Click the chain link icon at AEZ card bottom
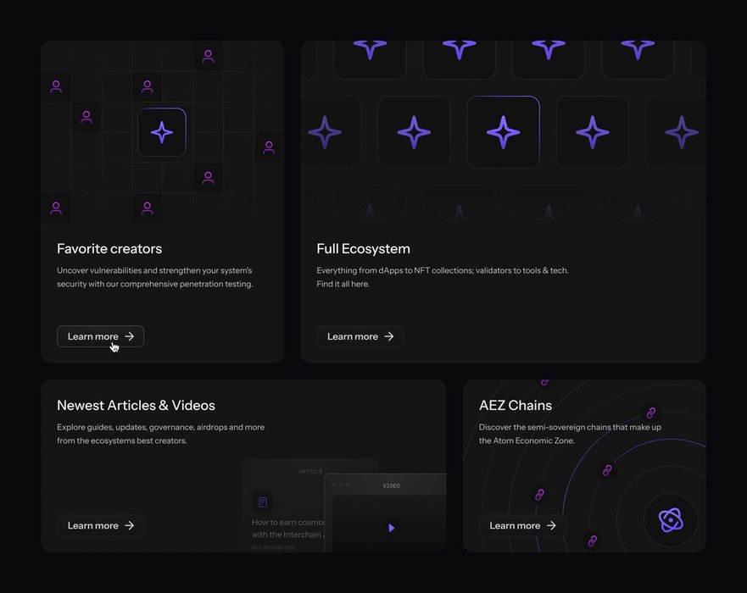The width and height of the screenshot is (747, 593). [593, 540]
